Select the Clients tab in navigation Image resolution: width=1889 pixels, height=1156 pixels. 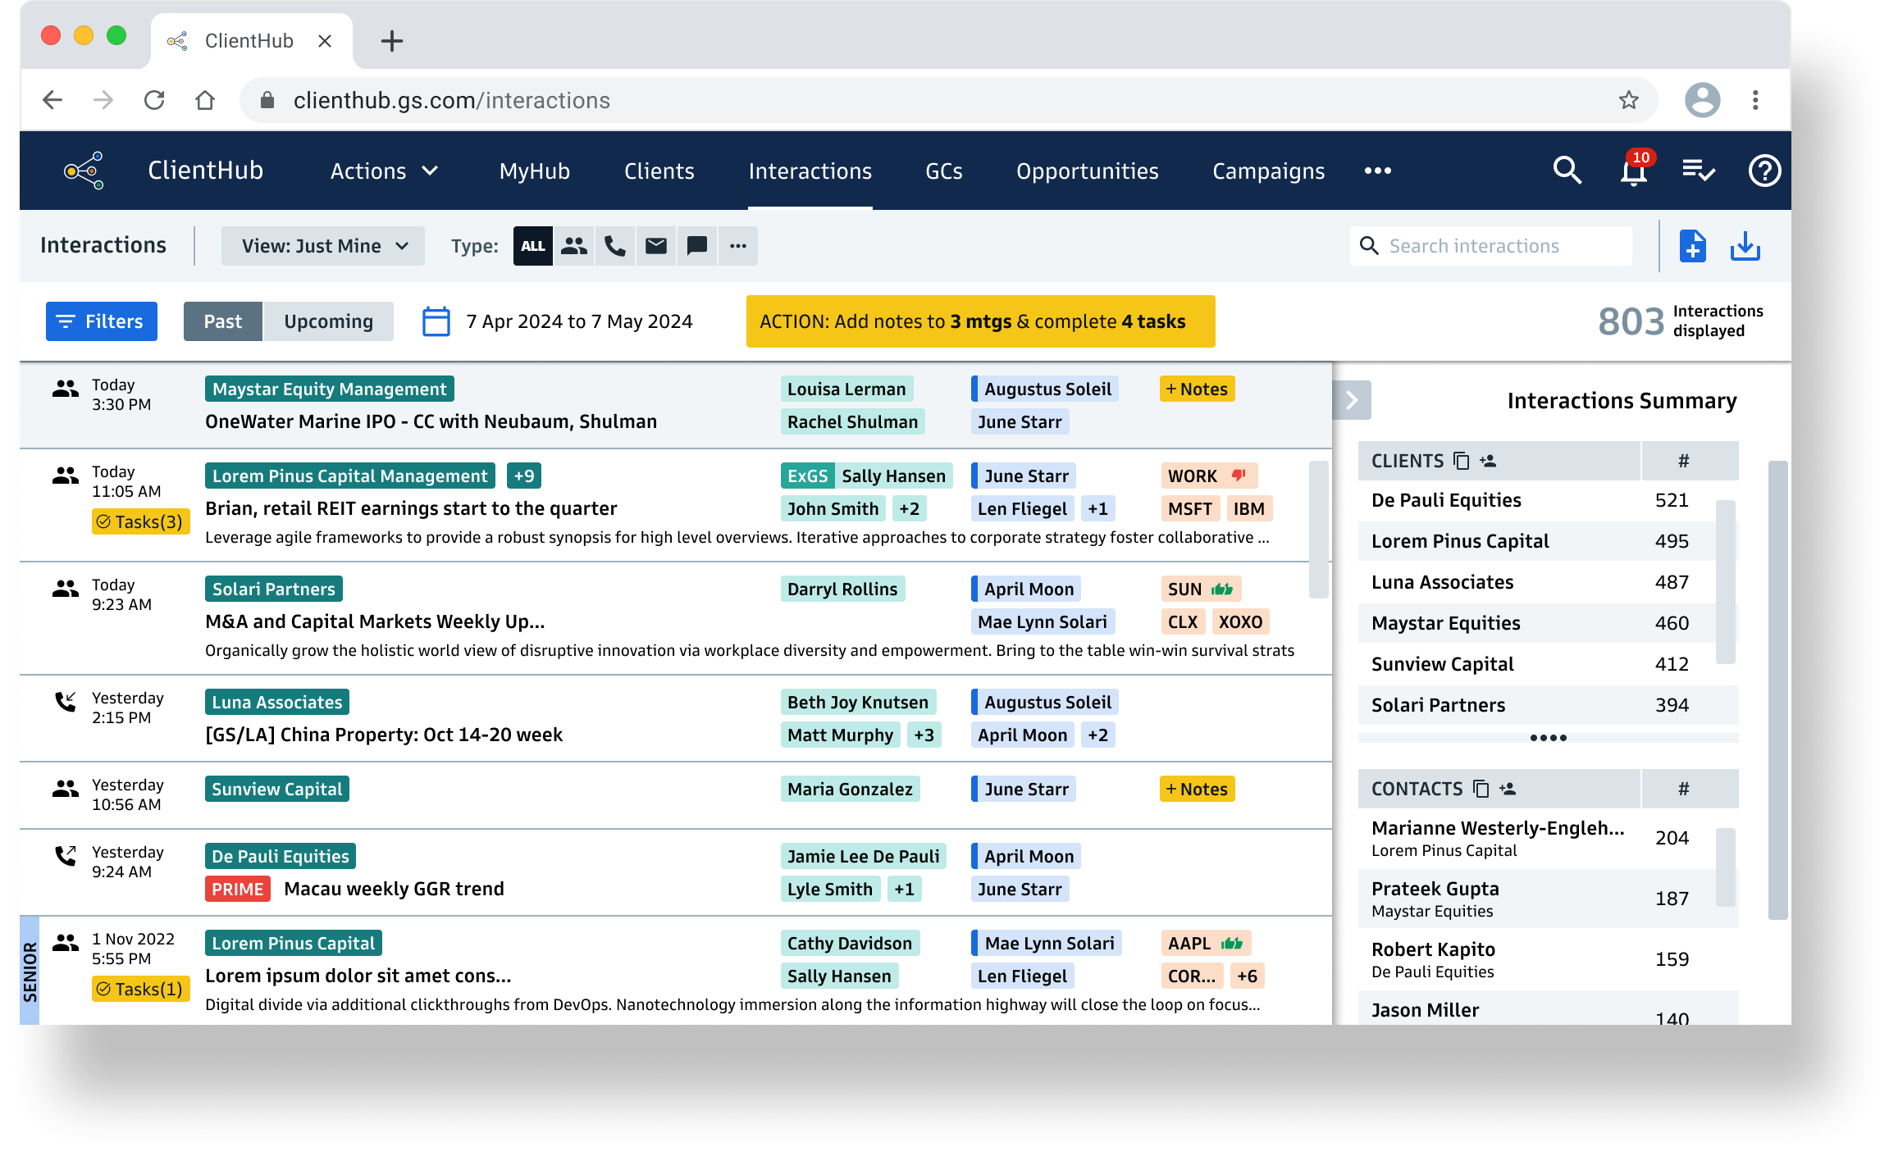coord(659,170)
